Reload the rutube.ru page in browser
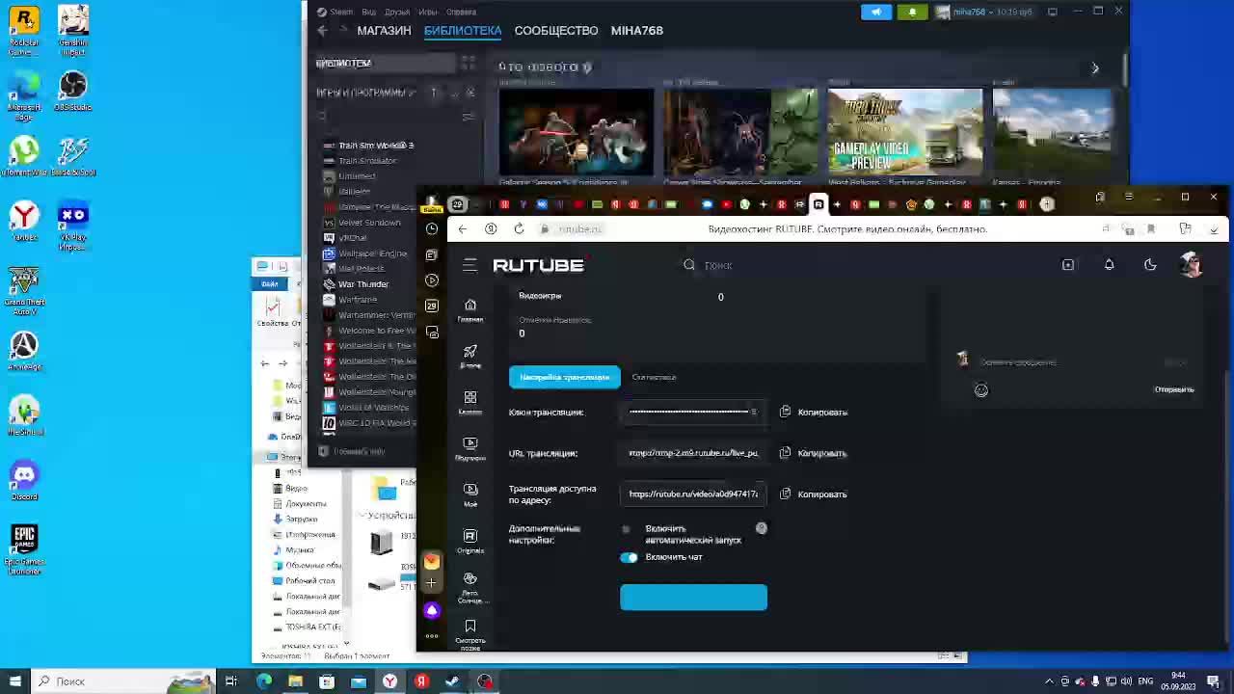The height and width of the screenshot is (694, 1234). (x=519, y=228)
